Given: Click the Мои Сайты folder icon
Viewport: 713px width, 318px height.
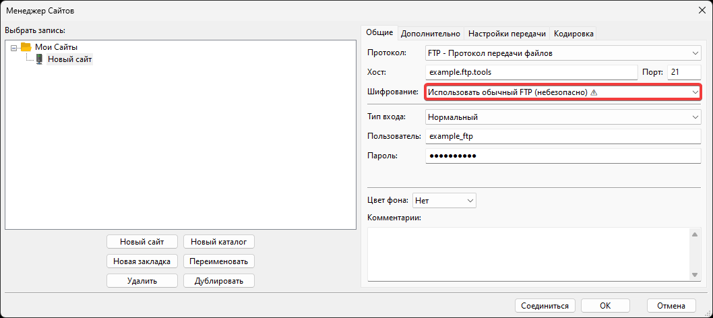Looking at the screenshot, I should point(26,47).
